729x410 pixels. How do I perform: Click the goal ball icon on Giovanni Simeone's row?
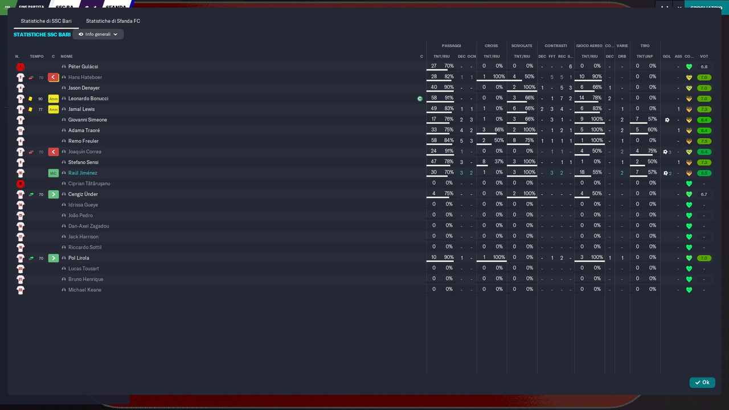coord(667,120)
